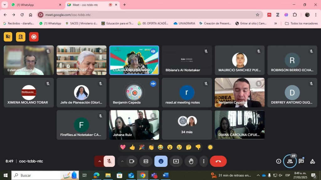
Task: Leave the call with the red button
Action: (x=218, y=161)
